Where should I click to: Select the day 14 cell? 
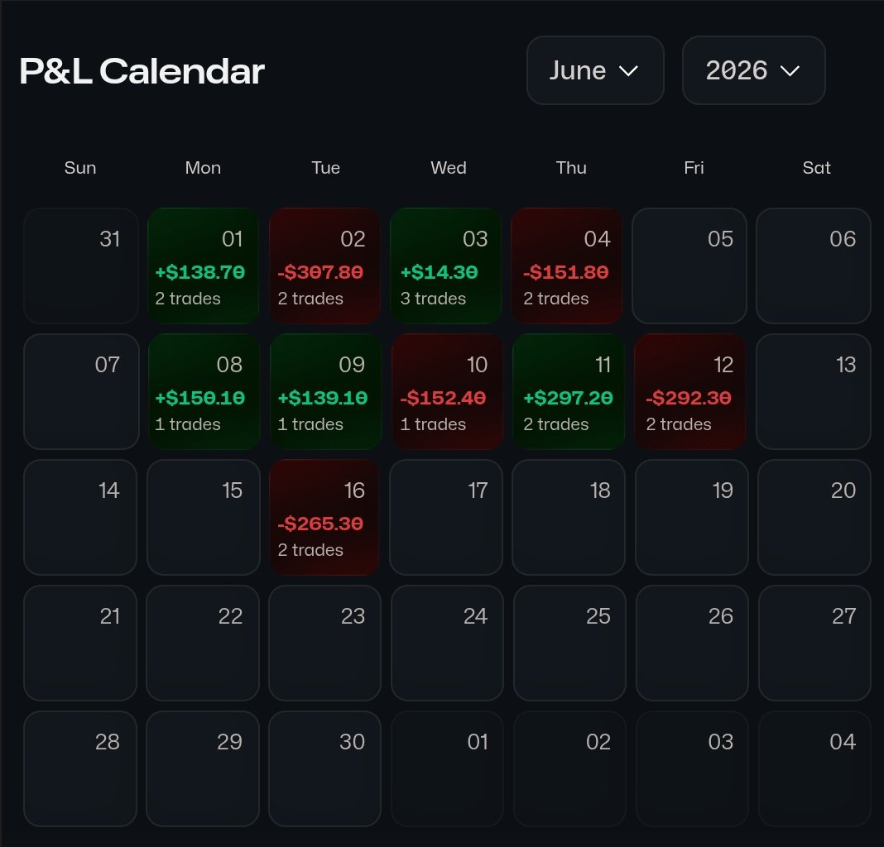coord(80,517)
